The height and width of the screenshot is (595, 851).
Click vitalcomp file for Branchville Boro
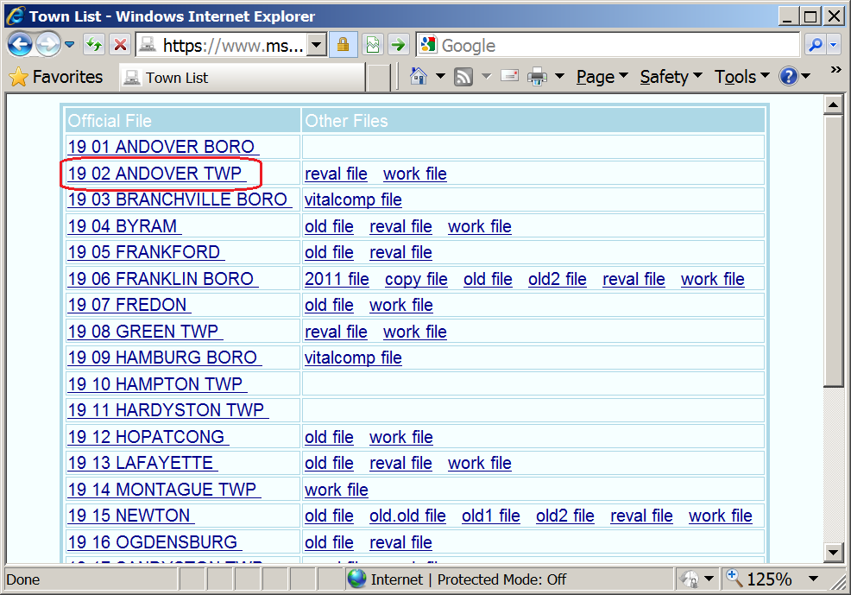[x=353, y=199]
